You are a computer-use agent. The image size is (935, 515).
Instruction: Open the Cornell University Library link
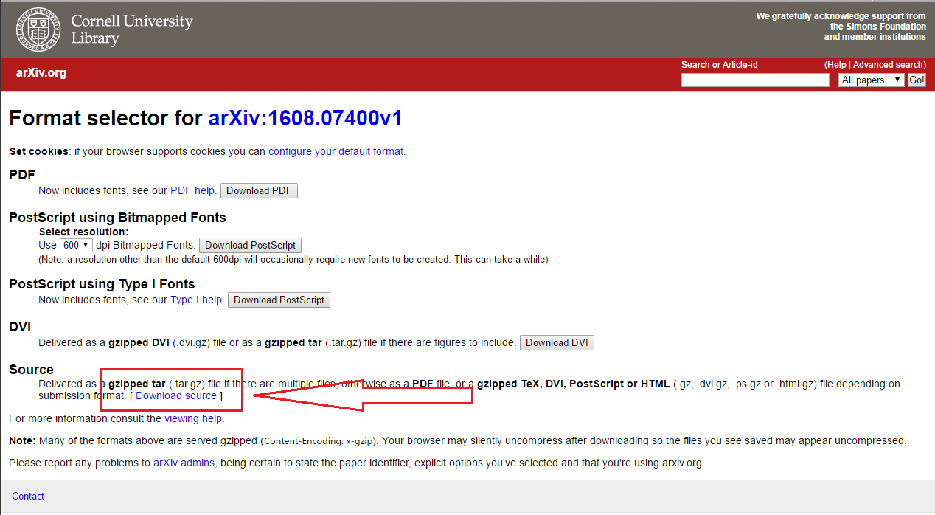(x=131, y=30)
